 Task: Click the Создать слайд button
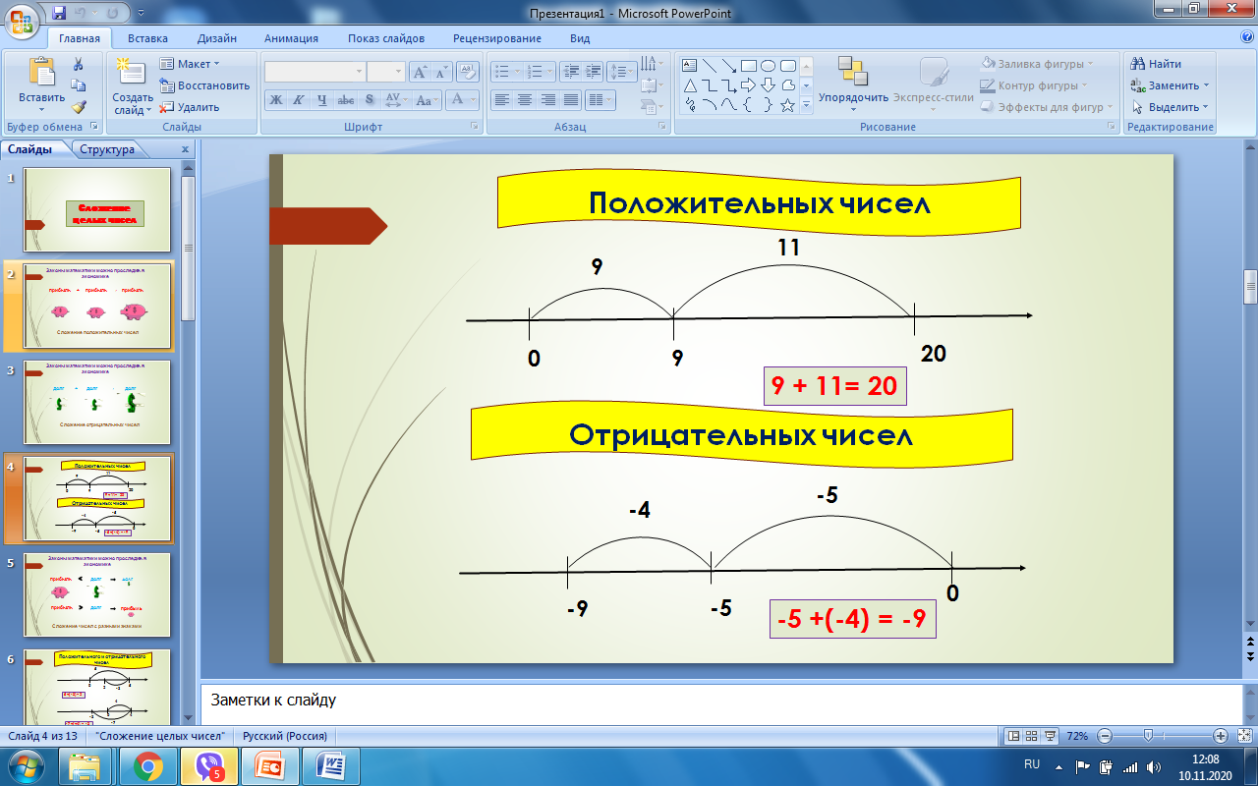click(x=133, y=86)
